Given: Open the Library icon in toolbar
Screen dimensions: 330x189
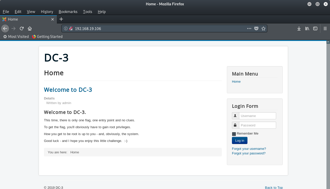Looking at the screenshot, I should 307,28.
